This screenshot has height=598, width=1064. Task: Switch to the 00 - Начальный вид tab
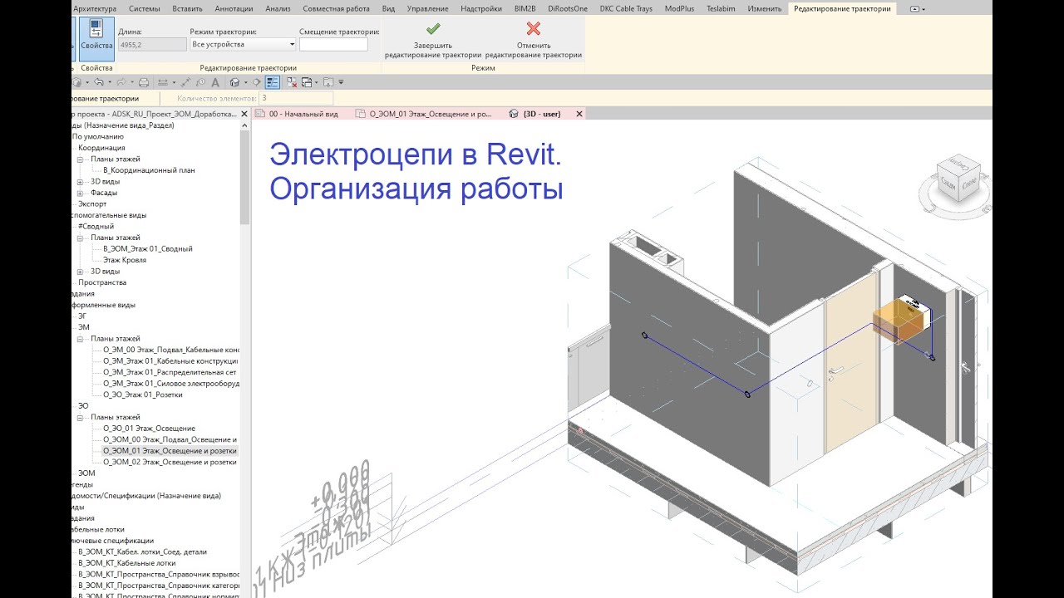point(303,114)
